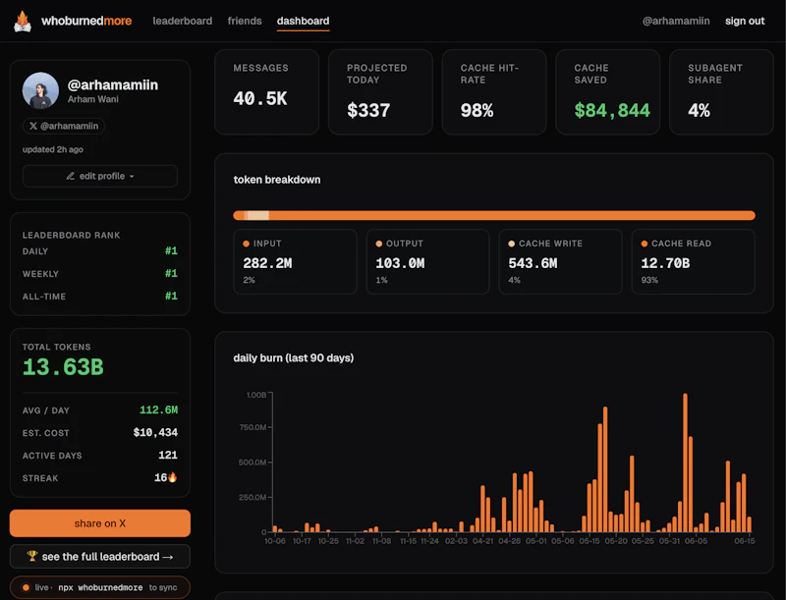This screenshot has height=600, width=786.
Task: Click the pencil icon on edit profile
Action: [x=71, y=176]
